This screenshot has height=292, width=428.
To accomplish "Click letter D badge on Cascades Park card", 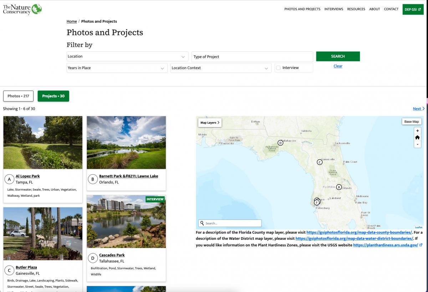I will 93,258.
